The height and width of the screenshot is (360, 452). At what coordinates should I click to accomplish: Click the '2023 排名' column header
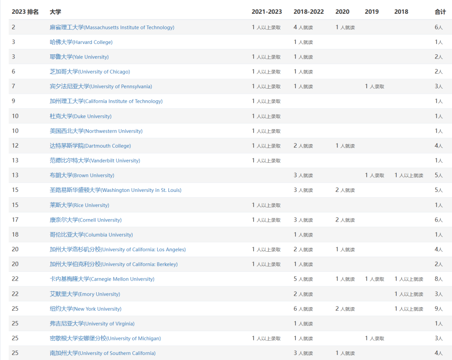[25, 12]
